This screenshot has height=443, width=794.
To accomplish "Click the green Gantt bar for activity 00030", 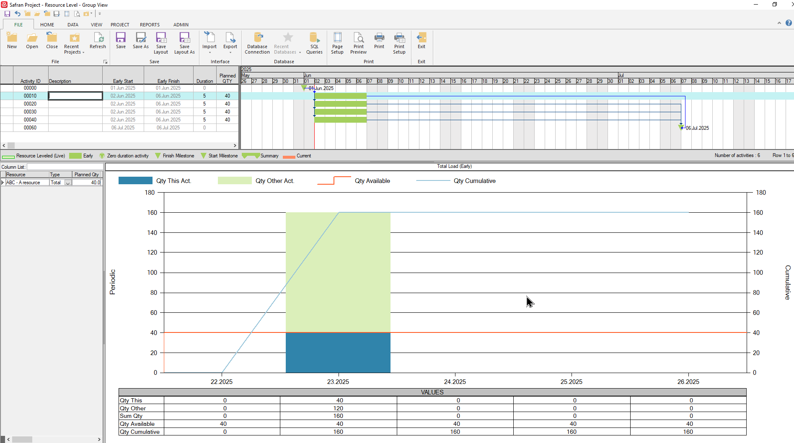I will click(341, 112).
